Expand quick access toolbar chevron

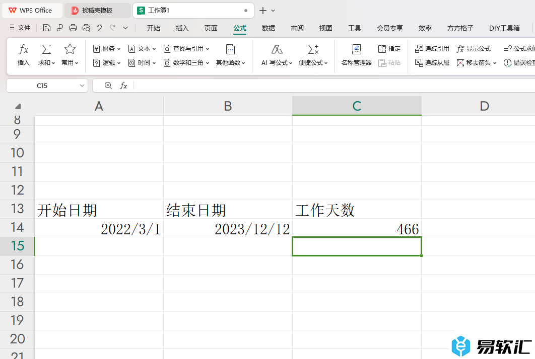pyautogui.click(x=125, y=28)
